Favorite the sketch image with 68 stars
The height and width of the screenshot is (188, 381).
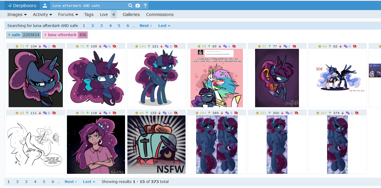(17, 113)
